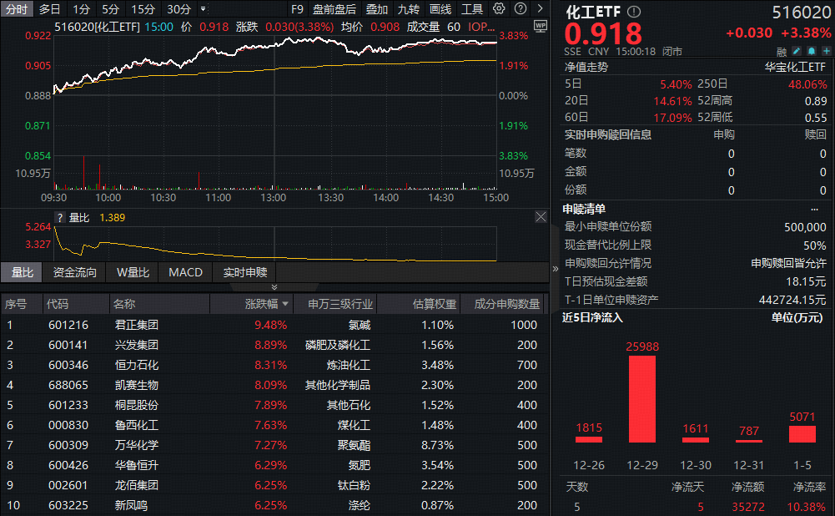Close the 量比 indicator sub-chart
Image resolution: width=835 pixels, height=516 pixels.
click(x=541, y=217)
